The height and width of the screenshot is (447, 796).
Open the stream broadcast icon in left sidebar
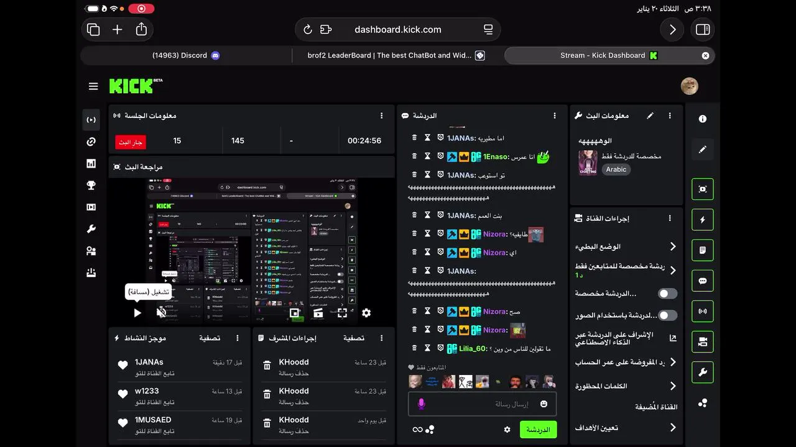click(x=91, y=120)
